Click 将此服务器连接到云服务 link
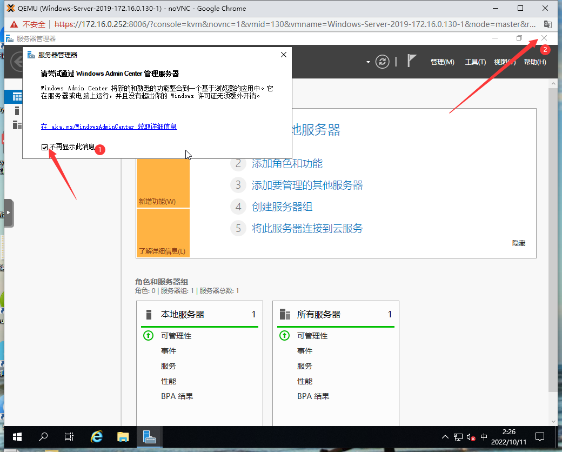The height and width of the screenshot is (452, 562). [307, 228]
